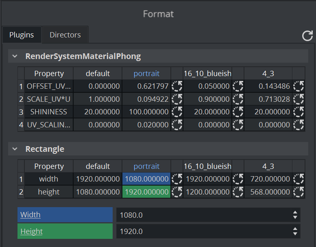Click the green Height label link
The width and height of the screenshot is (316, 247).
[x=32, y=231]
